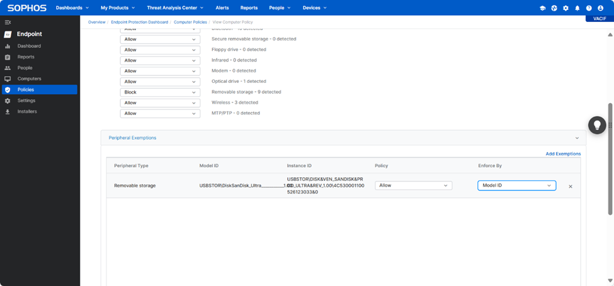Click the lightbulb assistant button
This screenshot has width=614, height=286.
[596, 124]
